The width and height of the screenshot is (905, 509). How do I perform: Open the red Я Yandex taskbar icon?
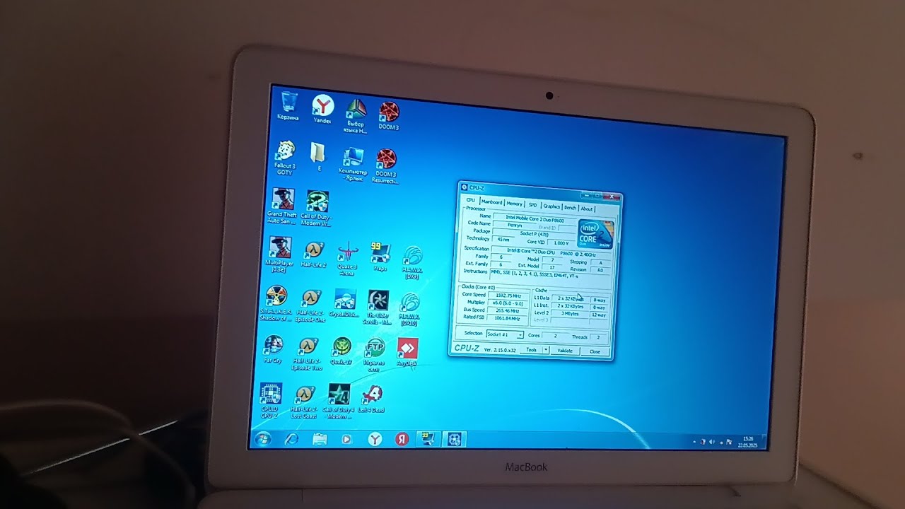[x=402, y=439]
